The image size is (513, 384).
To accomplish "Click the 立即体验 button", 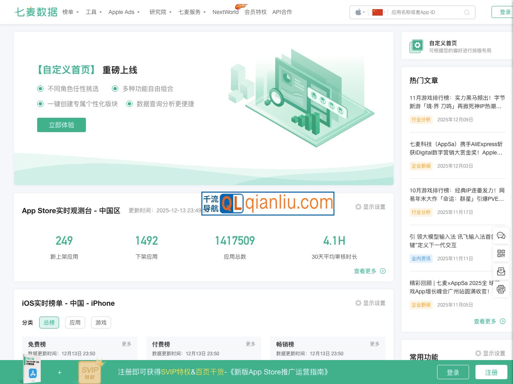I will click(x=62, y=125).
